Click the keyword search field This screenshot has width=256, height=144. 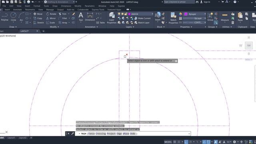point(179,2)
